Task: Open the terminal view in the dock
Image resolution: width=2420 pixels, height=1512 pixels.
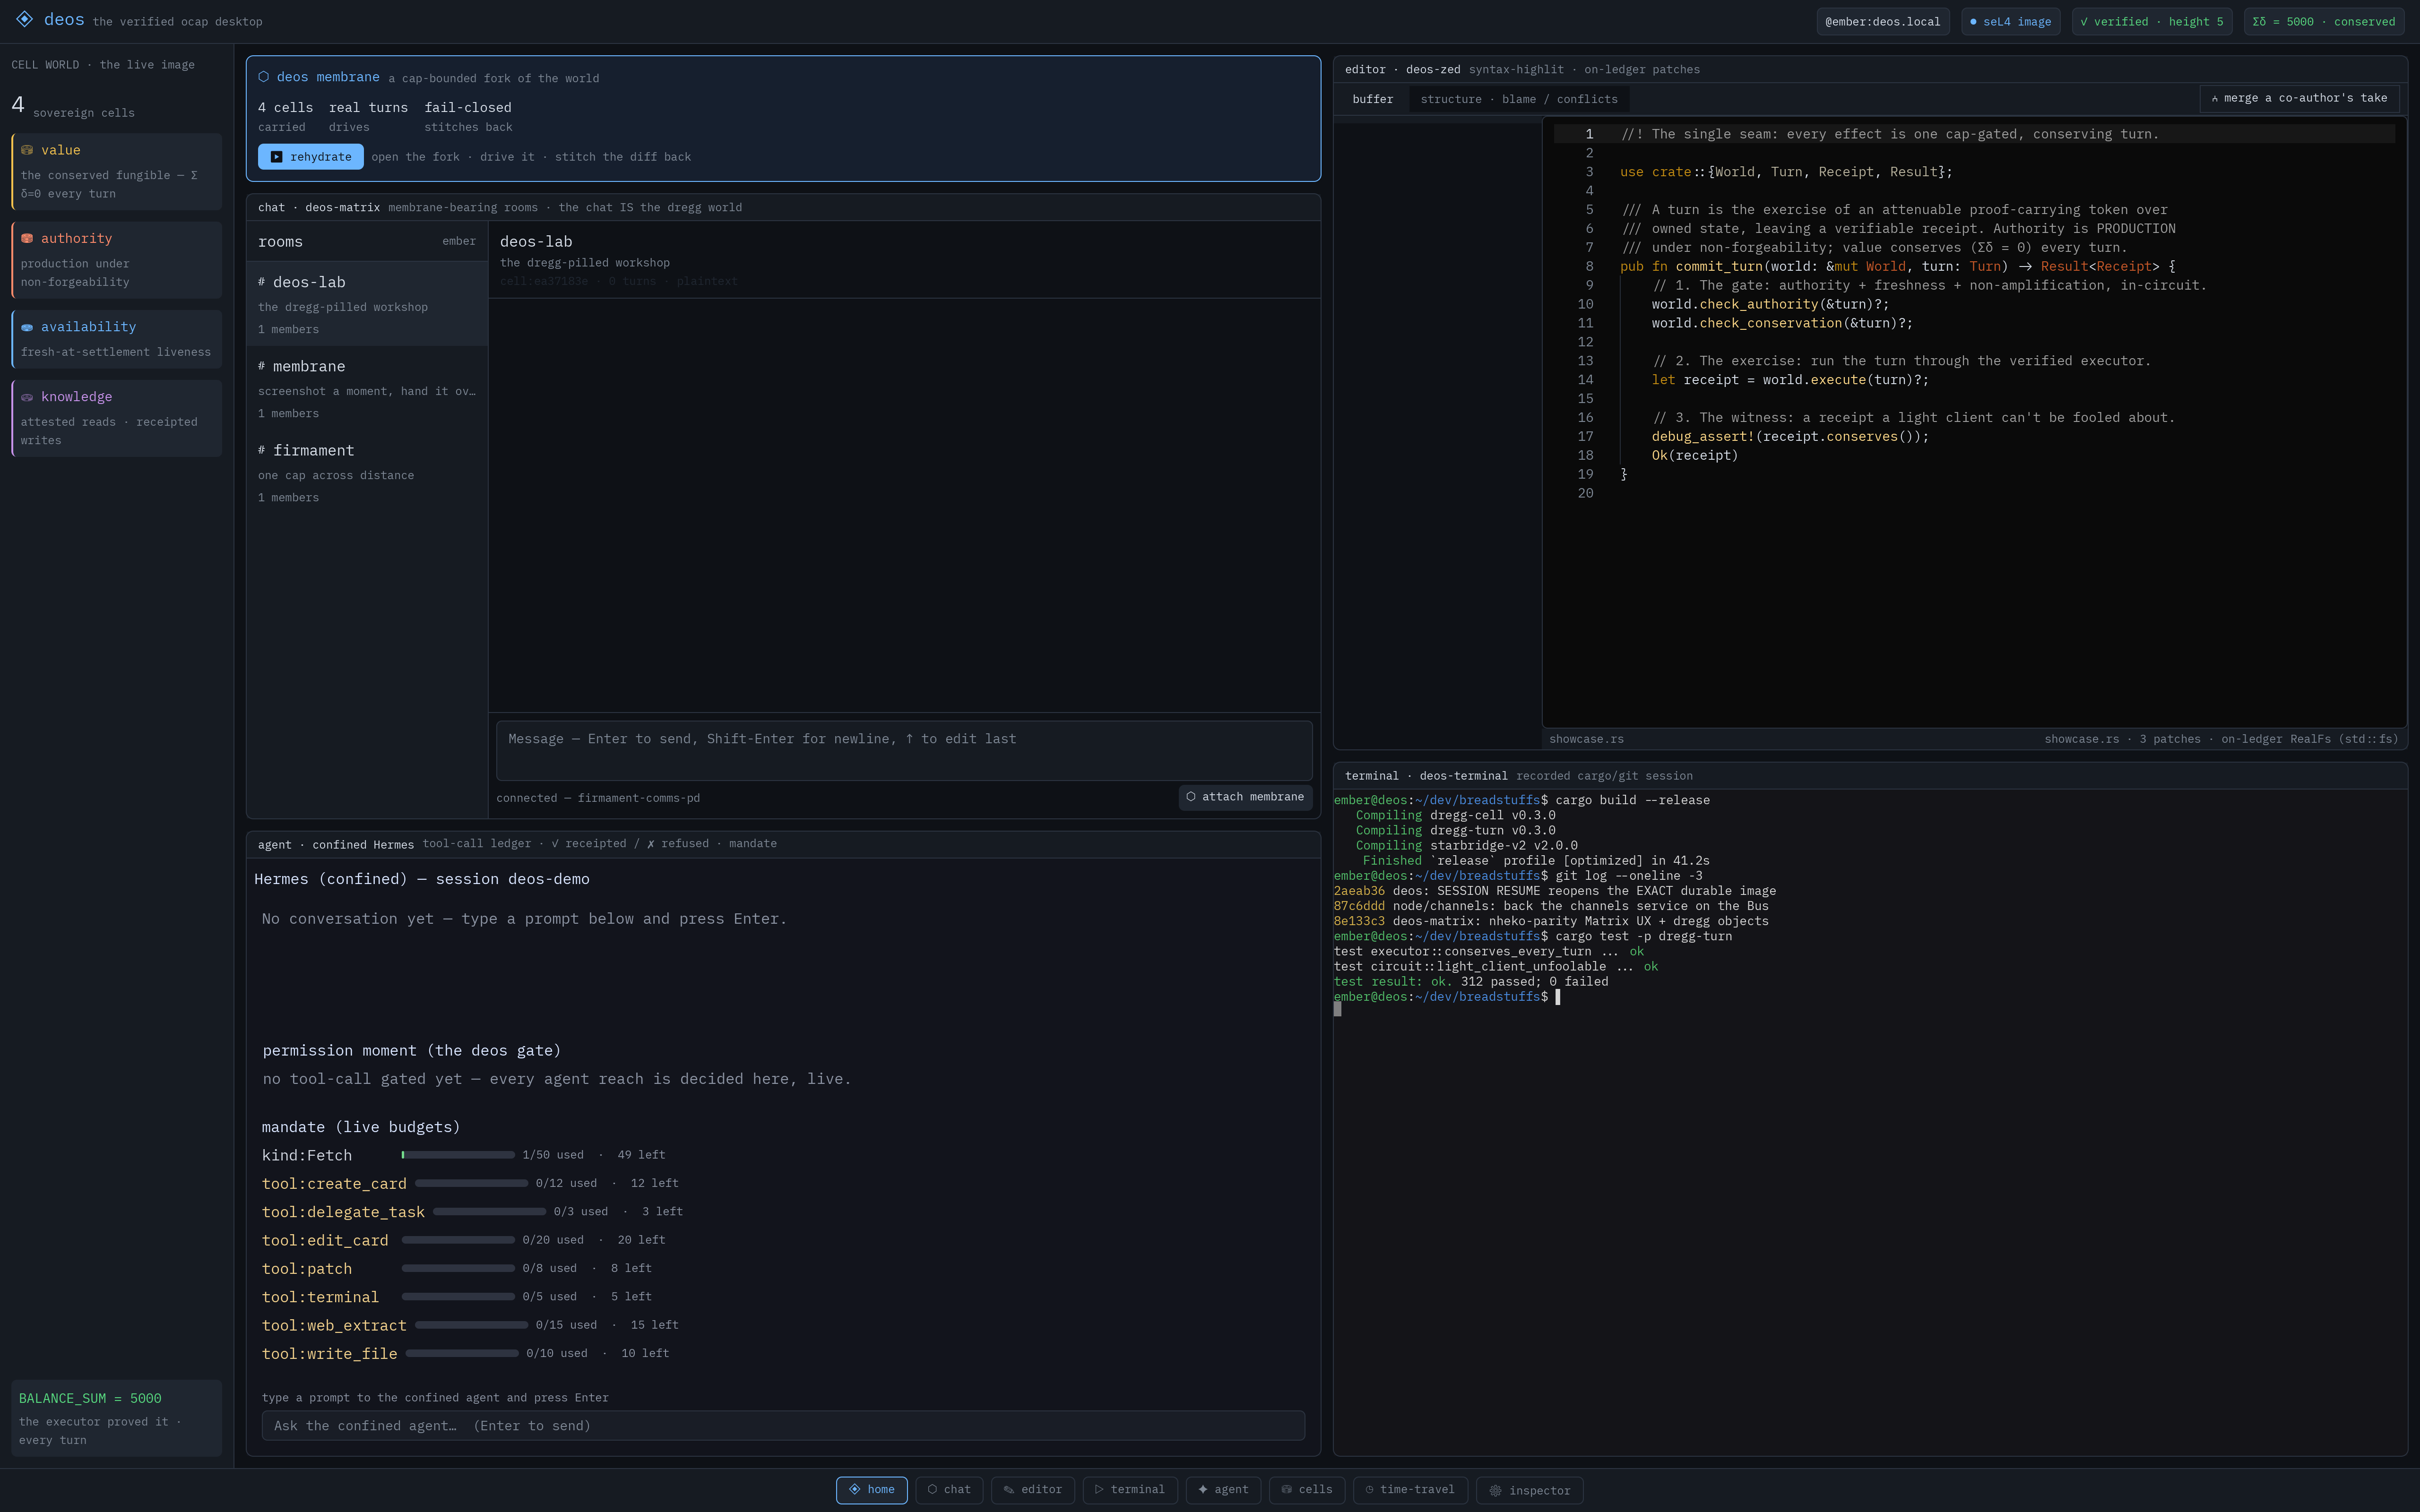Action: tap(1129, 1489)
